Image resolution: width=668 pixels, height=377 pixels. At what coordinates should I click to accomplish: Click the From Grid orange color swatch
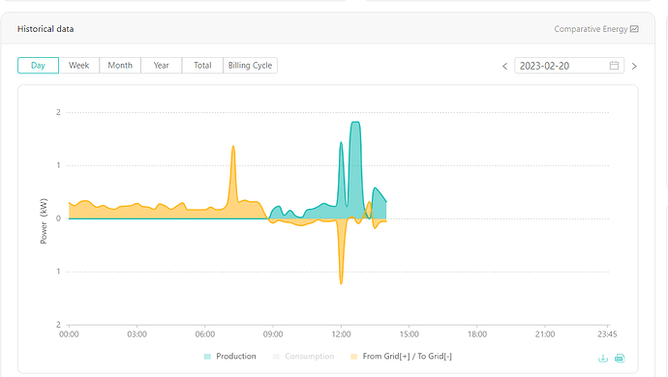tap(353, 357)
